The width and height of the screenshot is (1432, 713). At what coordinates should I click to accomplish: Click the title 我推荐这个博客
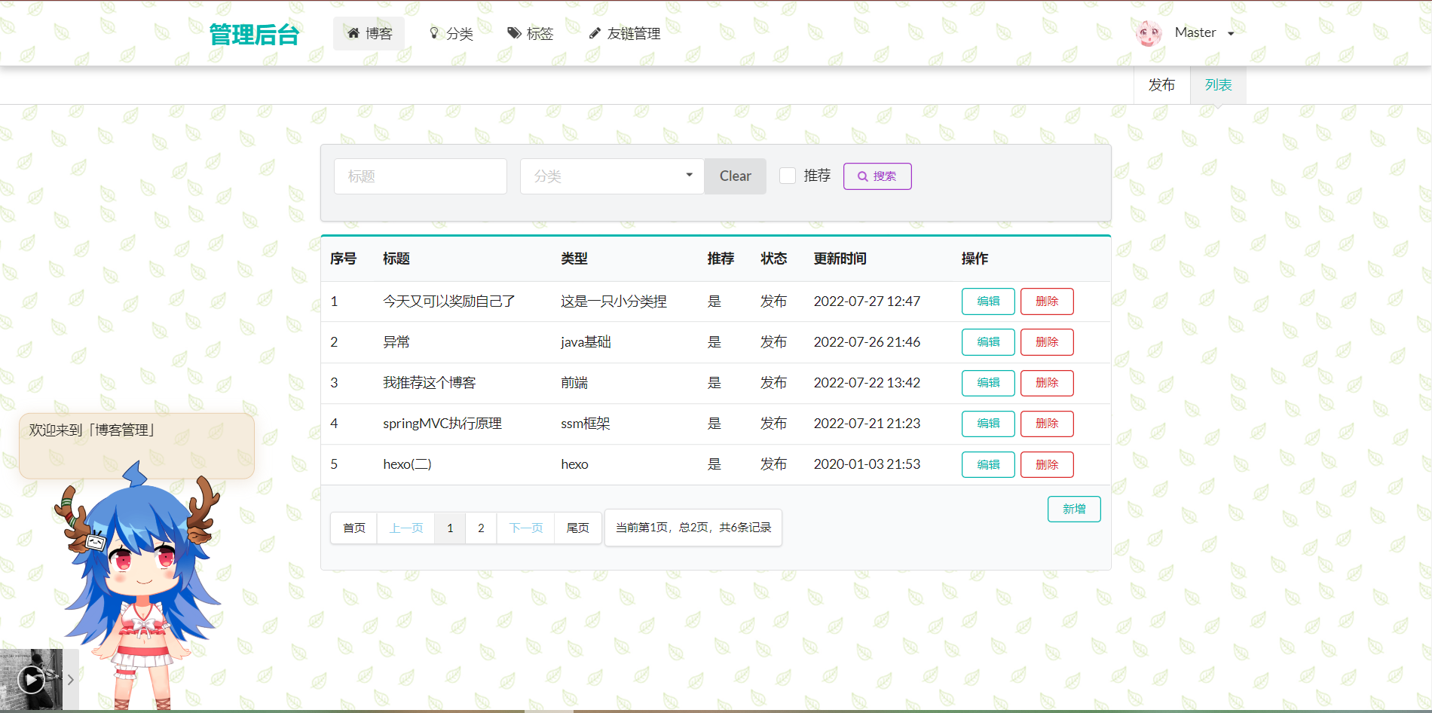click(430, 383)
